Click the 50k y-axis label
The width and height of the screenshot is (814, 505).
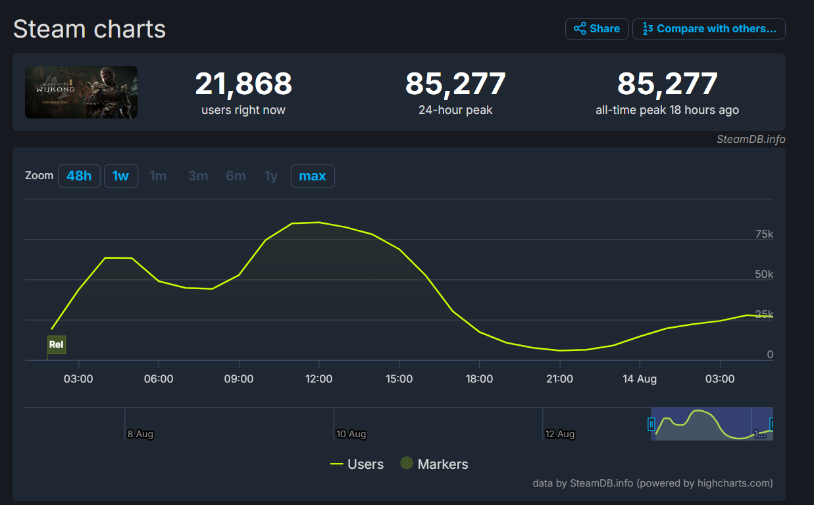(x=764, y=274)
